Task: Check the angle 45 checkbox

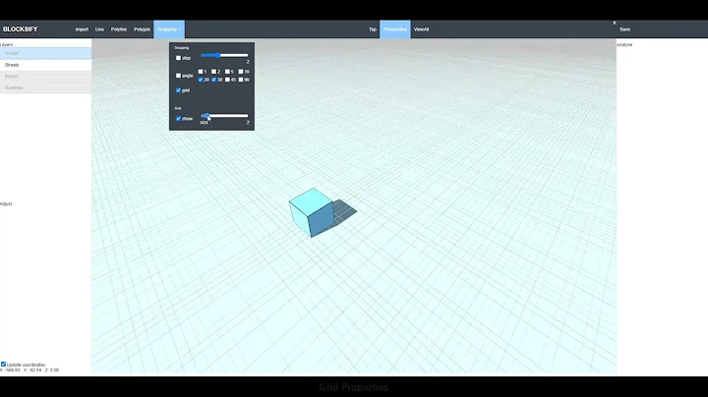Action: (x=227, y=80)
